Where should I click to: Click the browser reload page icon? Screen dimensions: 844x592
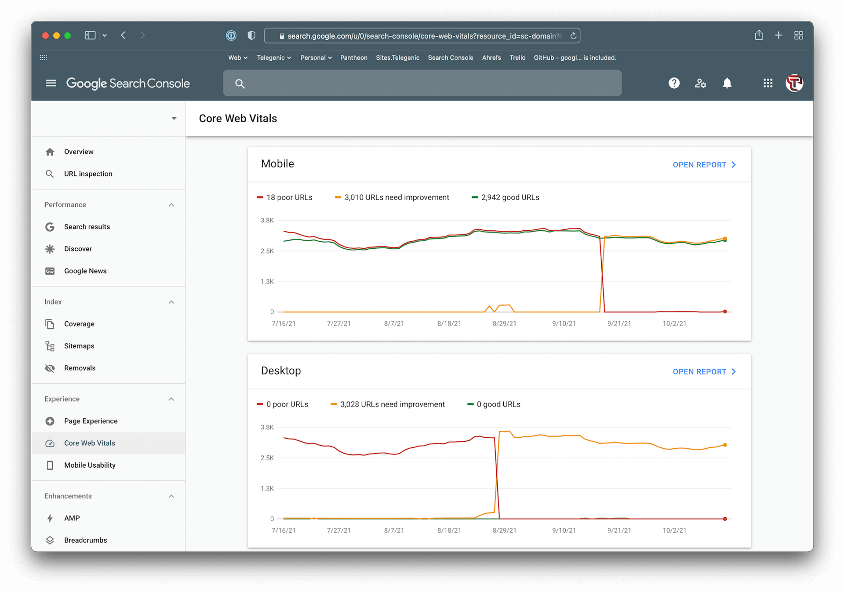click(573, 36)
